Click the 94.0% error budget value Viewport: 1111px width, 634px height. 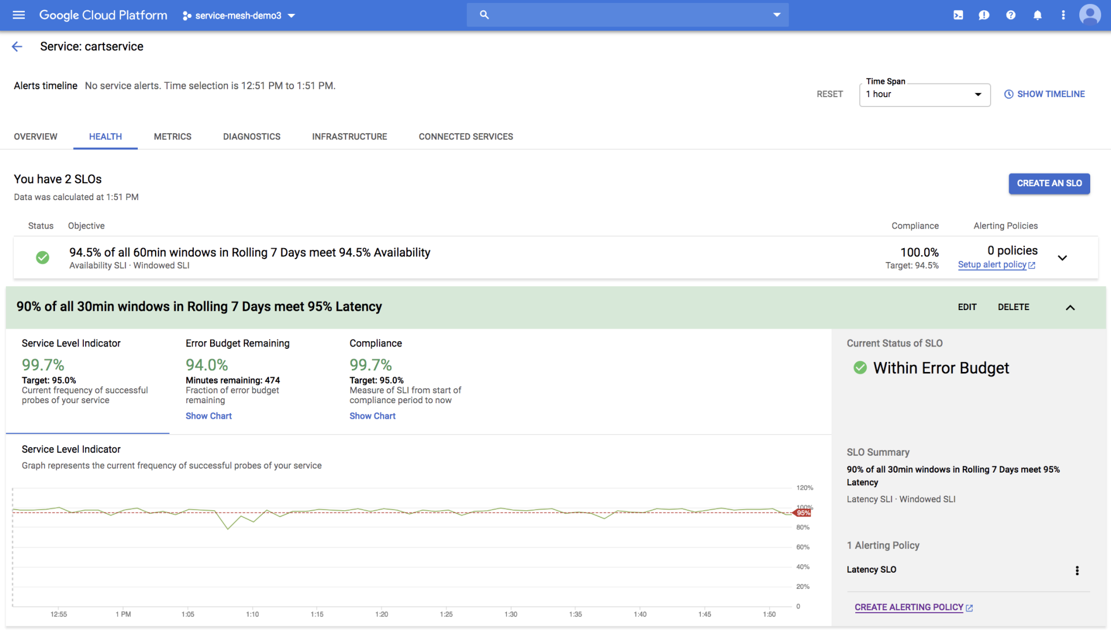[207, 365]
